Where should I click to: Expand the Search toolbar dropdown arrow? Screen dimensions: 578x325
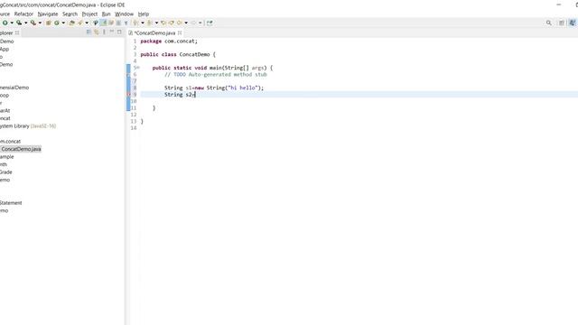pyautogui.click(x=87, y=23)
